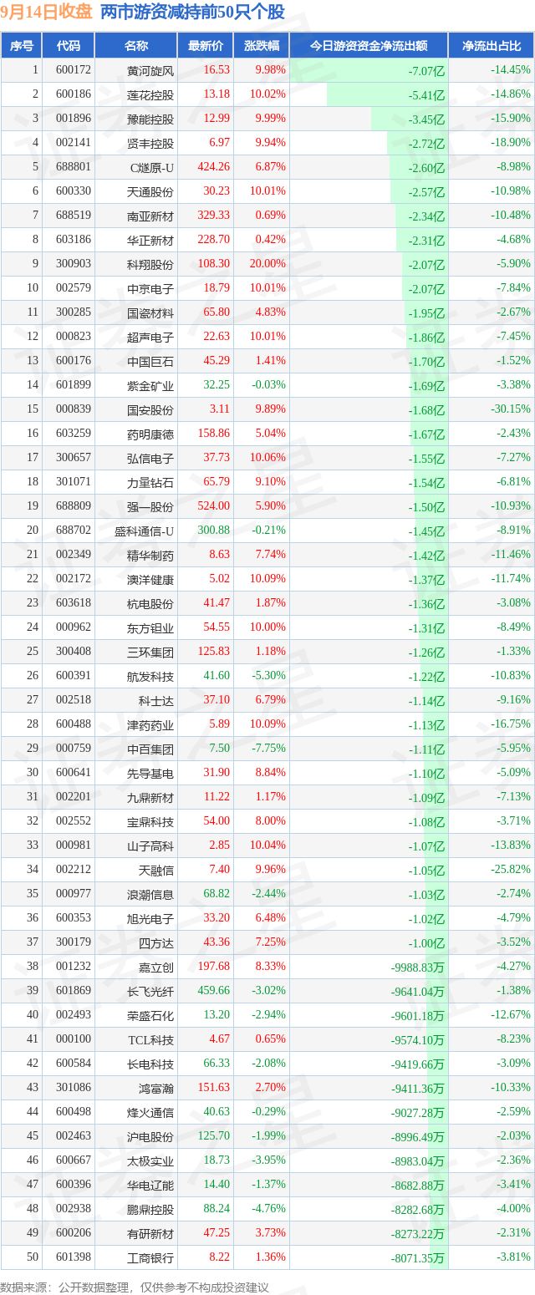Viewport: 535px width, 1295px height.
Task: Click the 涨跌幅 column header
Action: 262,46
